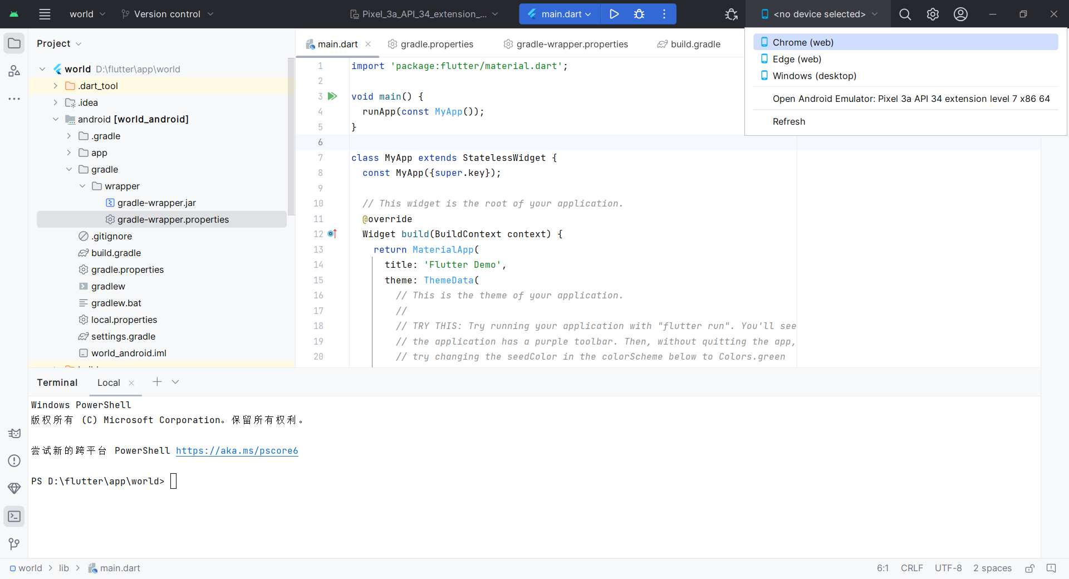Open Flutter attach debugger icon
This screenshot has width=1069, height=579.
731,14
